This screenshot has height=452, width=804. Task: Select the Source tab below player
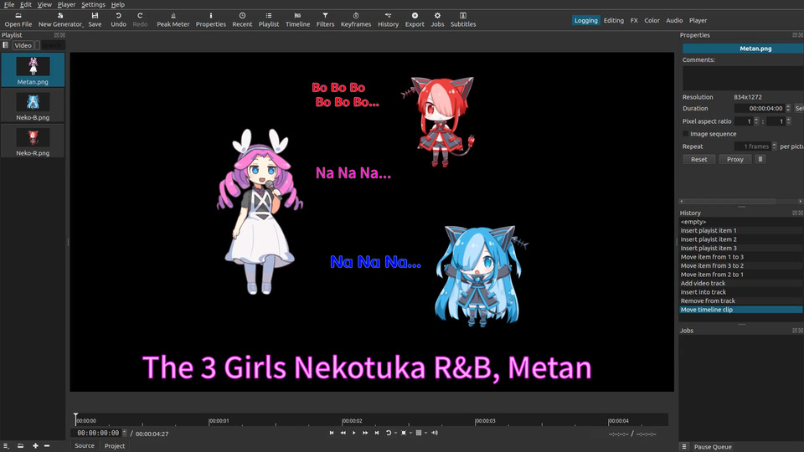tap(85, 446)
